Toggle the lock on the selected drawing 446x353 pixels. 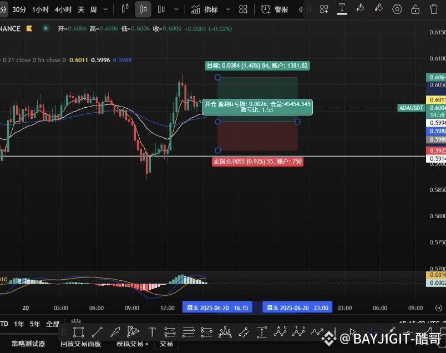[x=415, y=9]
